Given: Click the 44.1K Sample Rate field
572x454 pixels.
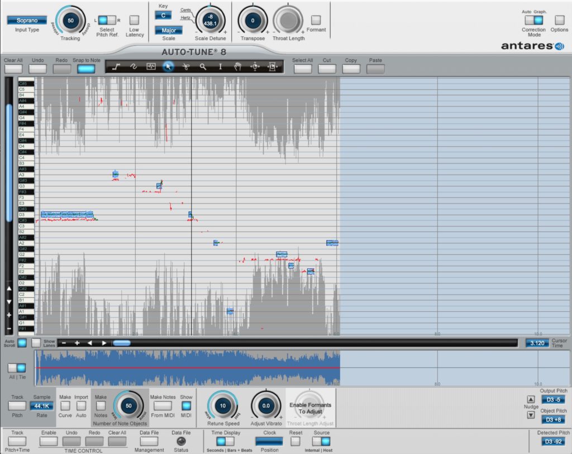Looking at the screenshot, I should 41,405.
